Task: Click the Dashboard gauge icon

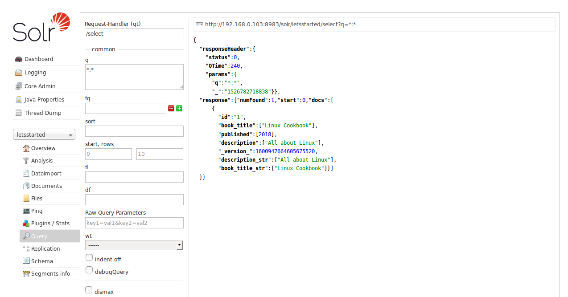Action: pos(18,59)
